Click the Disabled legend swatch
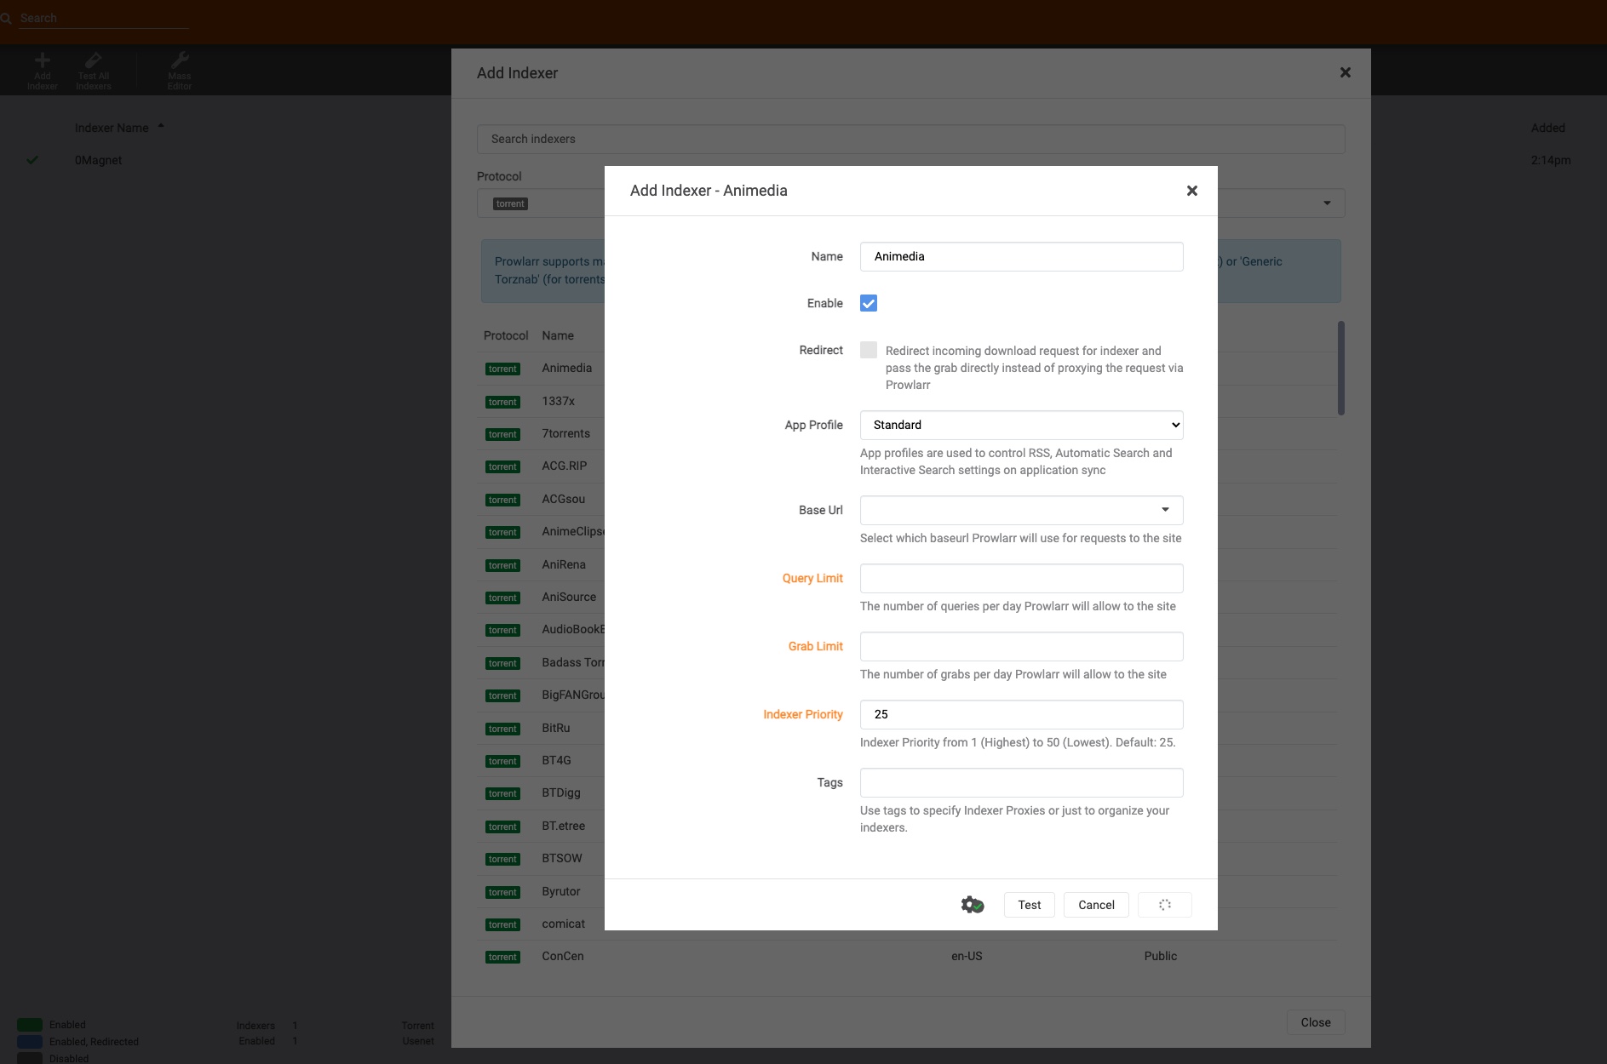 click(x=30, y=1058)
